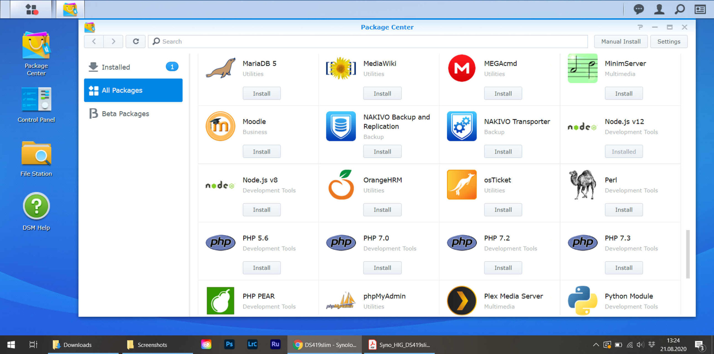Install Perl package

[624, 210]
